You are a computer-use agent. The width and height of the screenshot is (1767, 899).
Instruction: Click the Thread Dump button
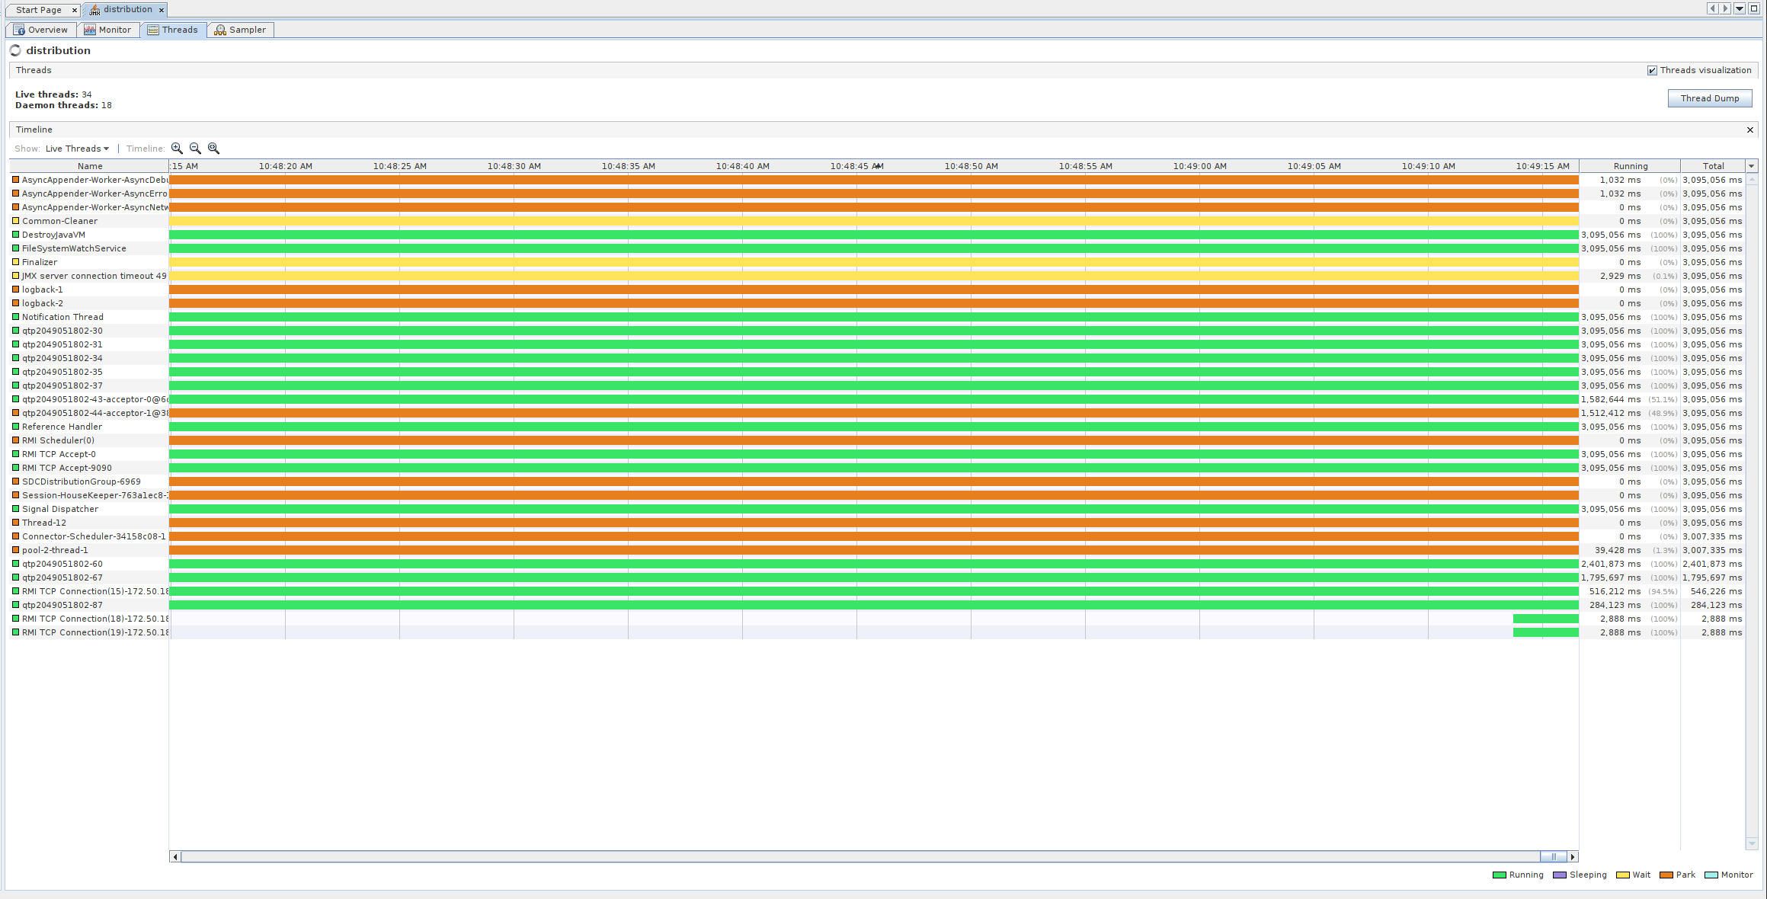1710,98
